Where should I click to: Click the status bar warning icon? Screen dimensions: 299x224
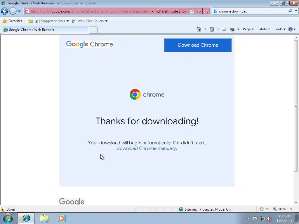[x=3, y=209]
